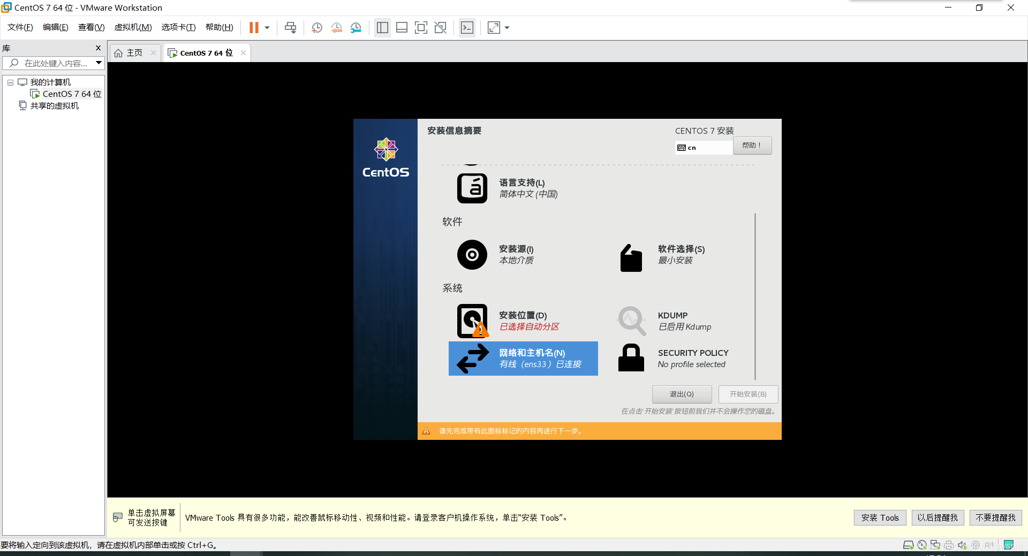The height and width of the screenshot is (556, 1028).
Task: Click the 开始安装(B) button
Action: (748, 394)
